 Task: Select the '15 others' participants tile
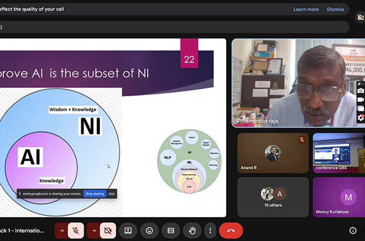click(x=272, y=197)
